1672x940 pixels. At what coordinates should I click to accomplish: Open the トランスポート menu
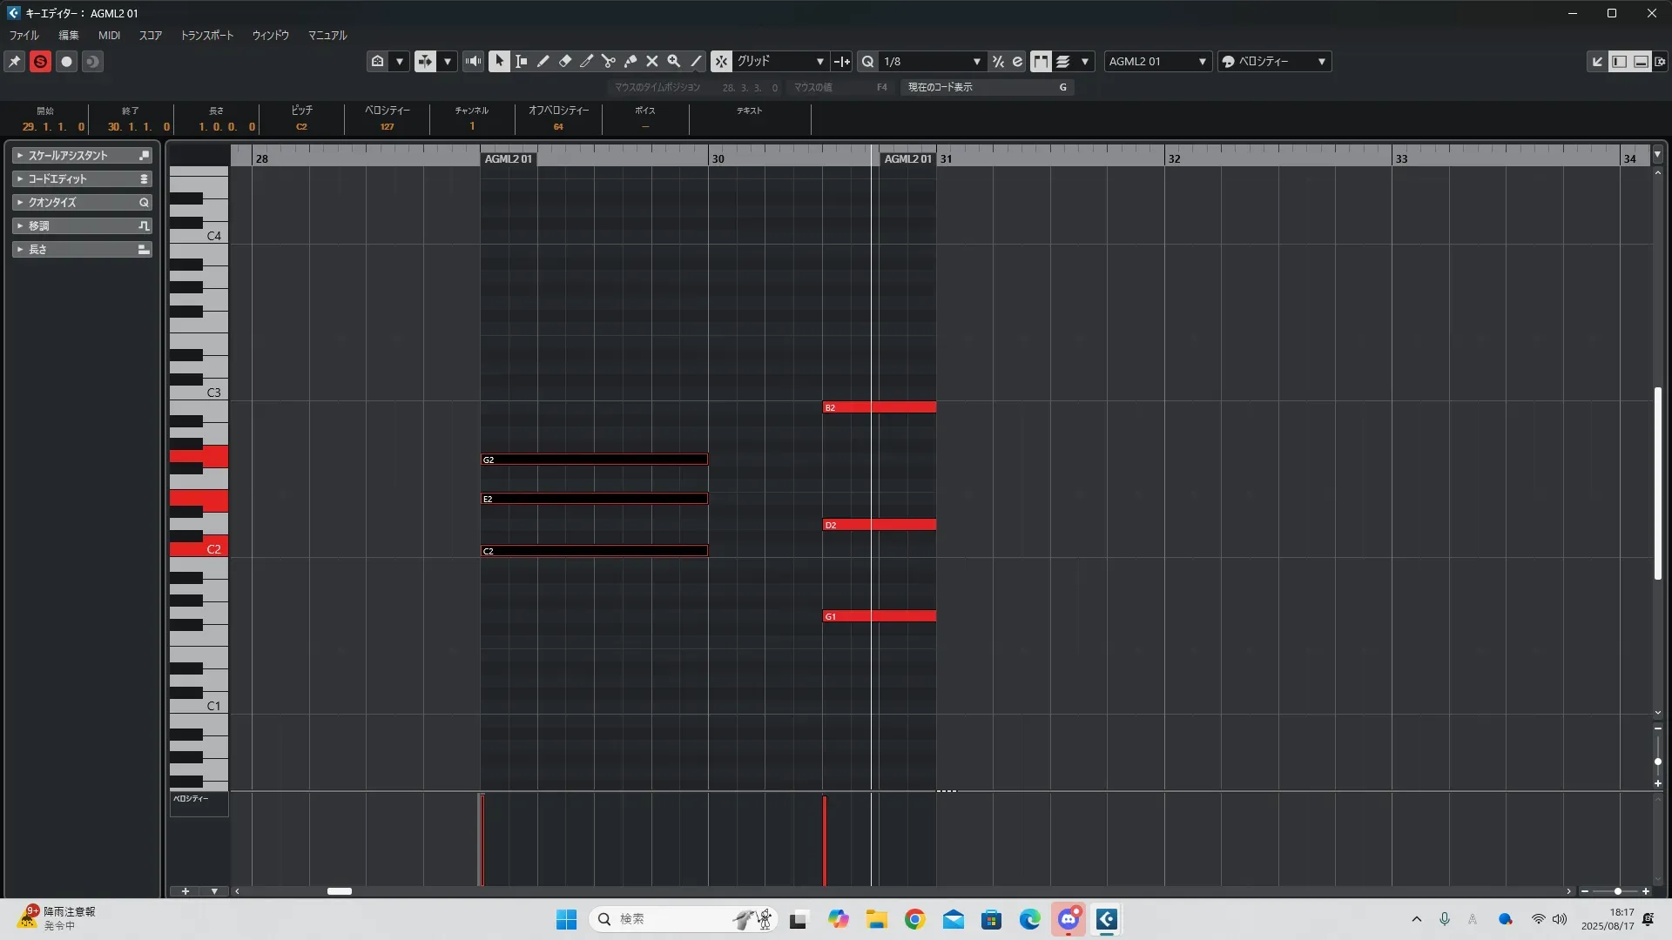[206, 36]
